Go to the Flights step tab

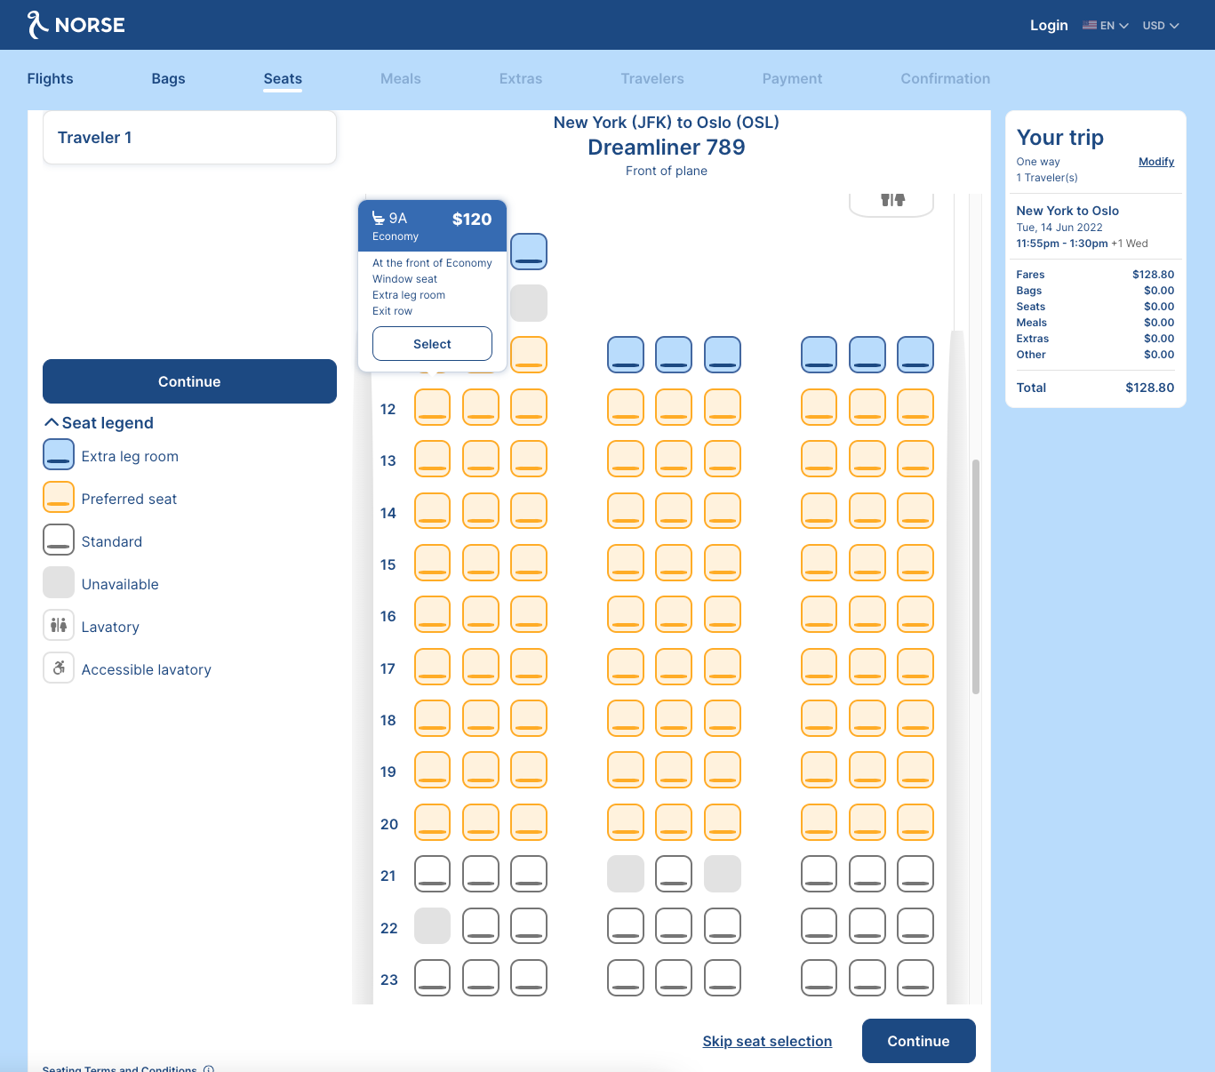pos(51,78)
